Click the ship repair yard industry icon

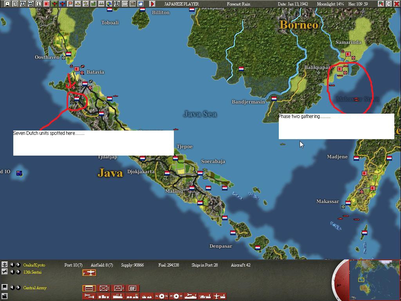pyautogui.click(x=191, y=296)
